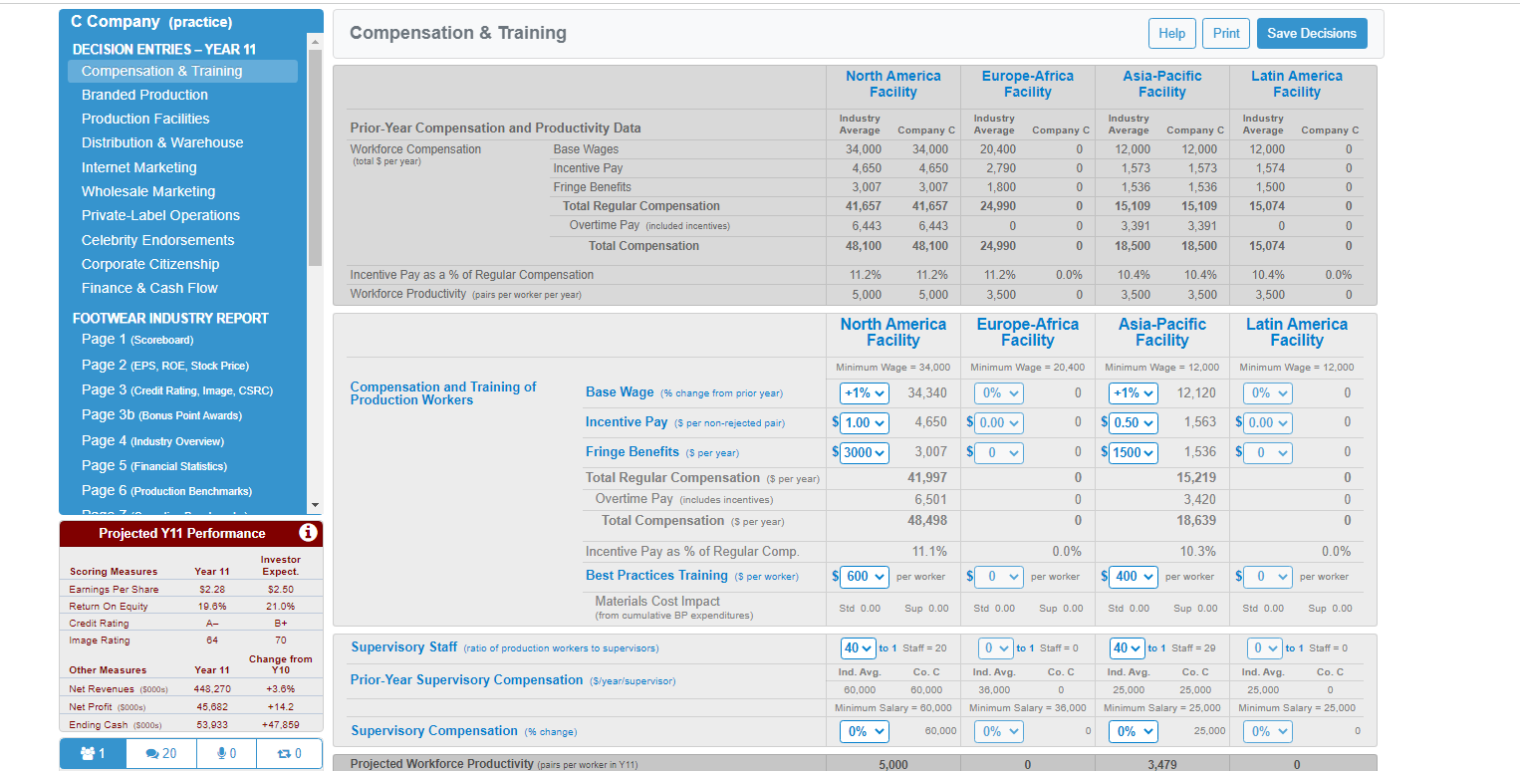Open the users panel showing 1
Image resolution: width=1520 pixels, height=771 pixels.
pos(93,754)
